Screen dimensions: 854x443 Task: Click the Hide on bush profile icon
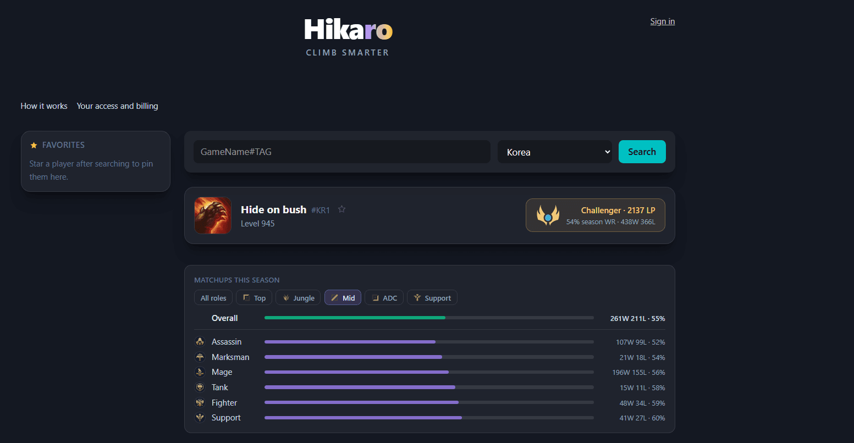point(213,215)
